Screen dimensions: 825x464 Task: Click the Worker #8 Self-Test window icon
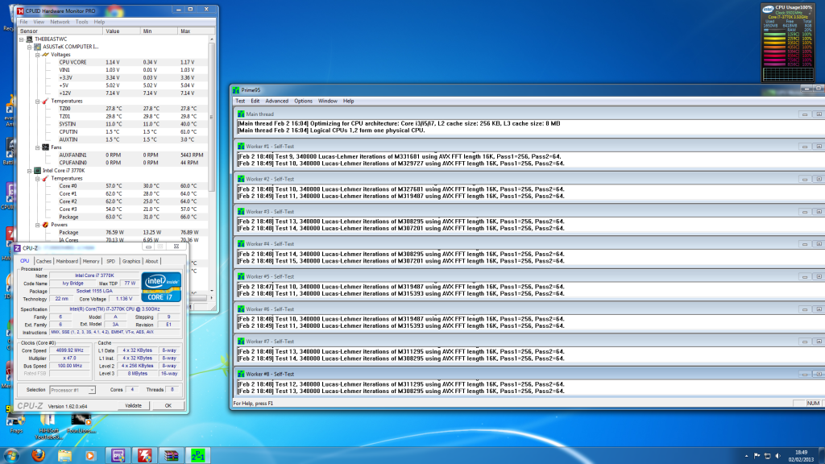241,374
